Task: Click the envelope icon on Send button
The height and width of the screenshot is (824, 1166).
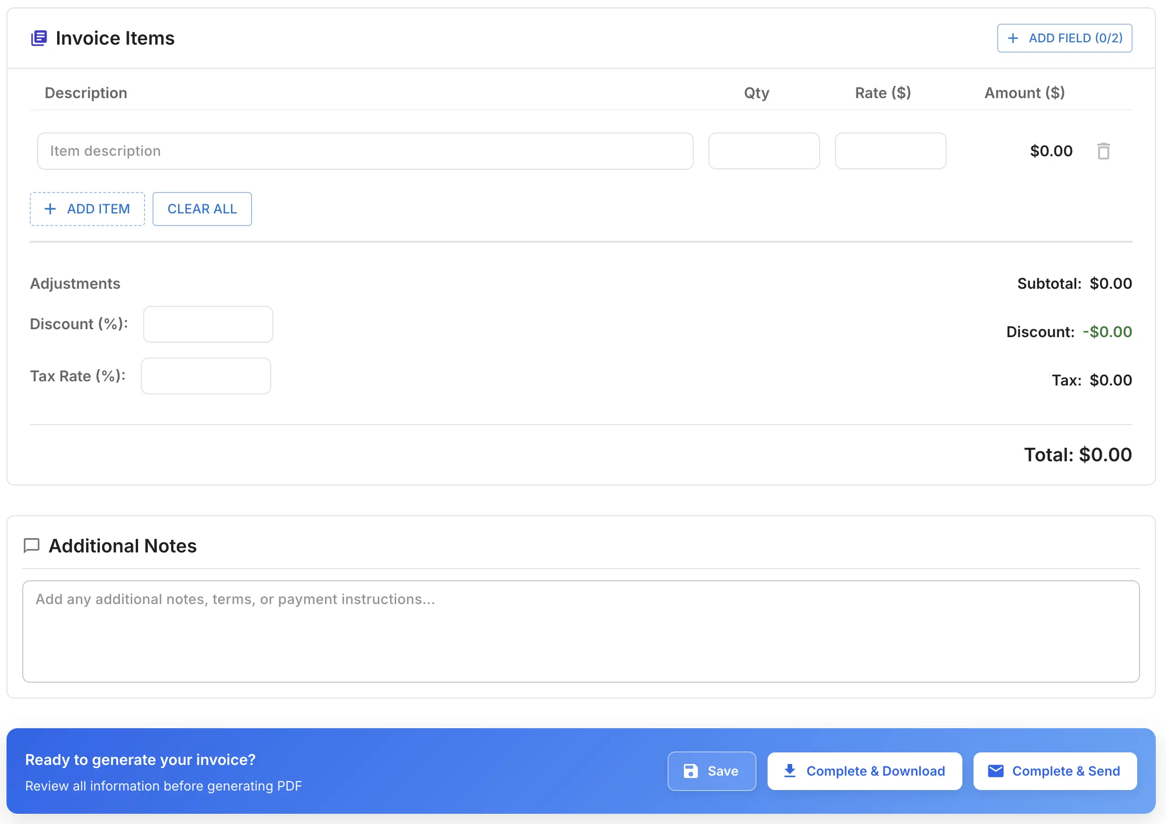Action: [x=995, y=771]
